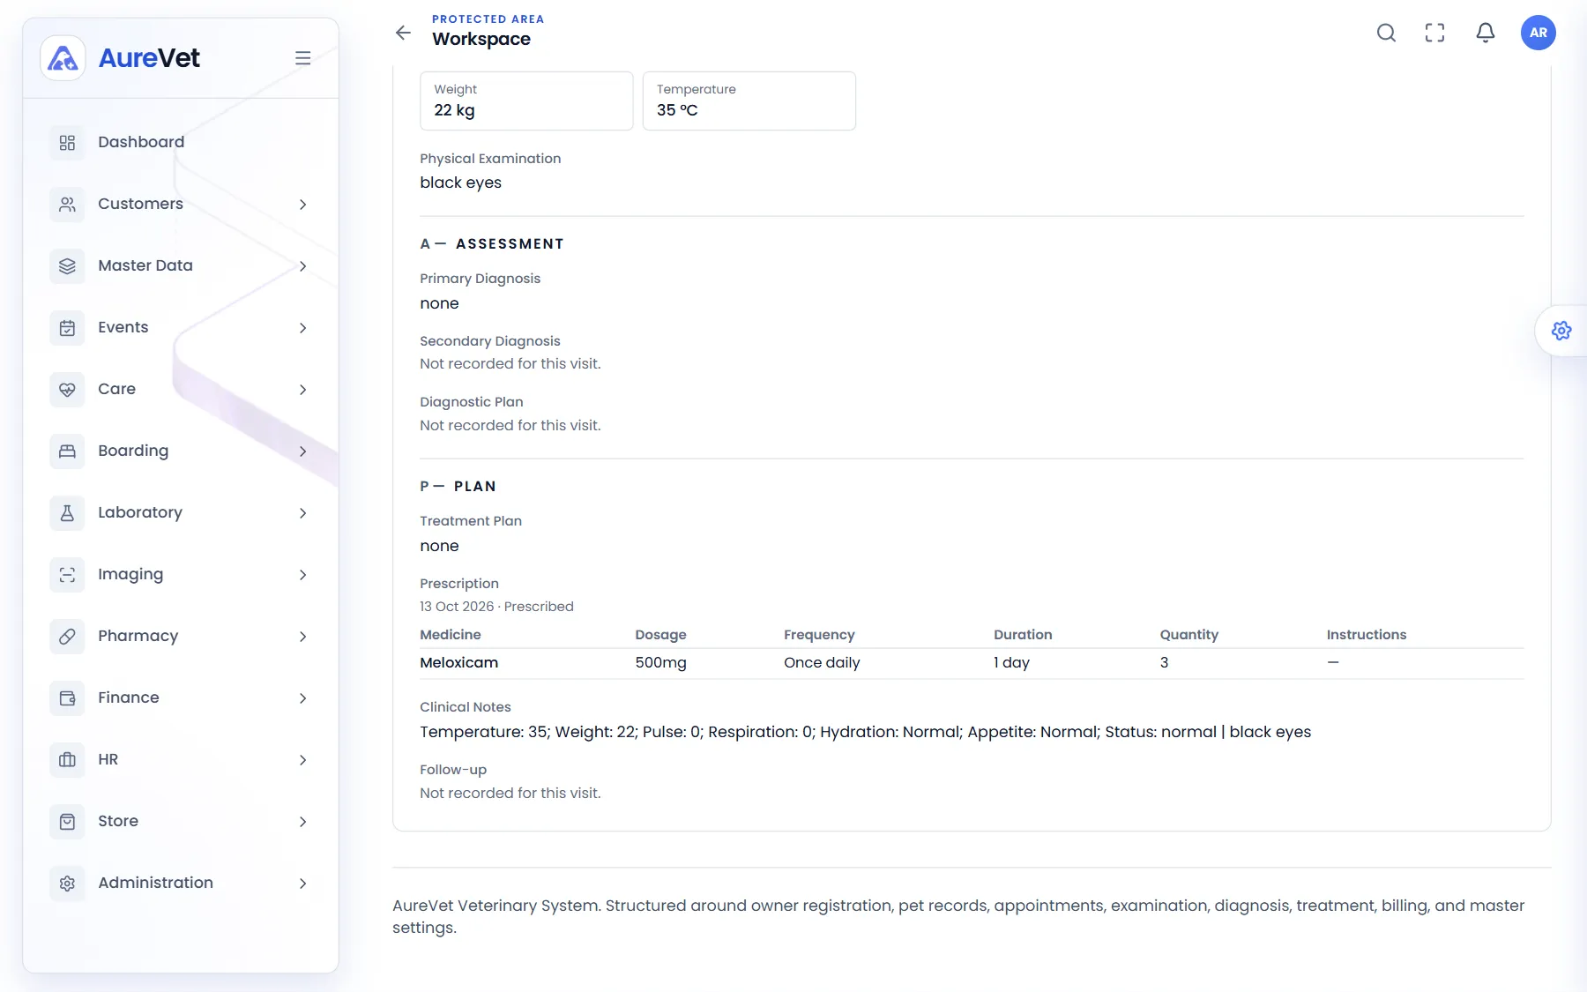The image size is (1587, 992).
Task: Click the Meloxicam medicine cell
Action: tap(459, 663)
